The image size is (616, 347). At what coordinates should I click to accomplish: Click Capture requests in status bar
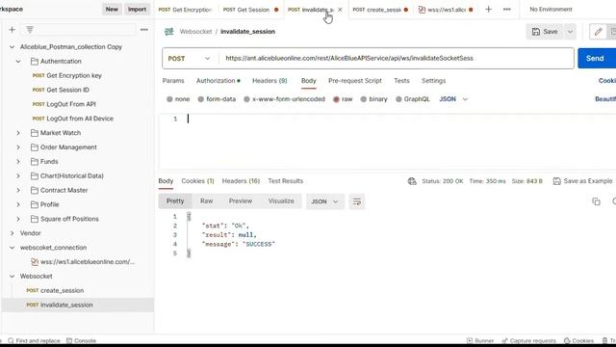point(528,340)
